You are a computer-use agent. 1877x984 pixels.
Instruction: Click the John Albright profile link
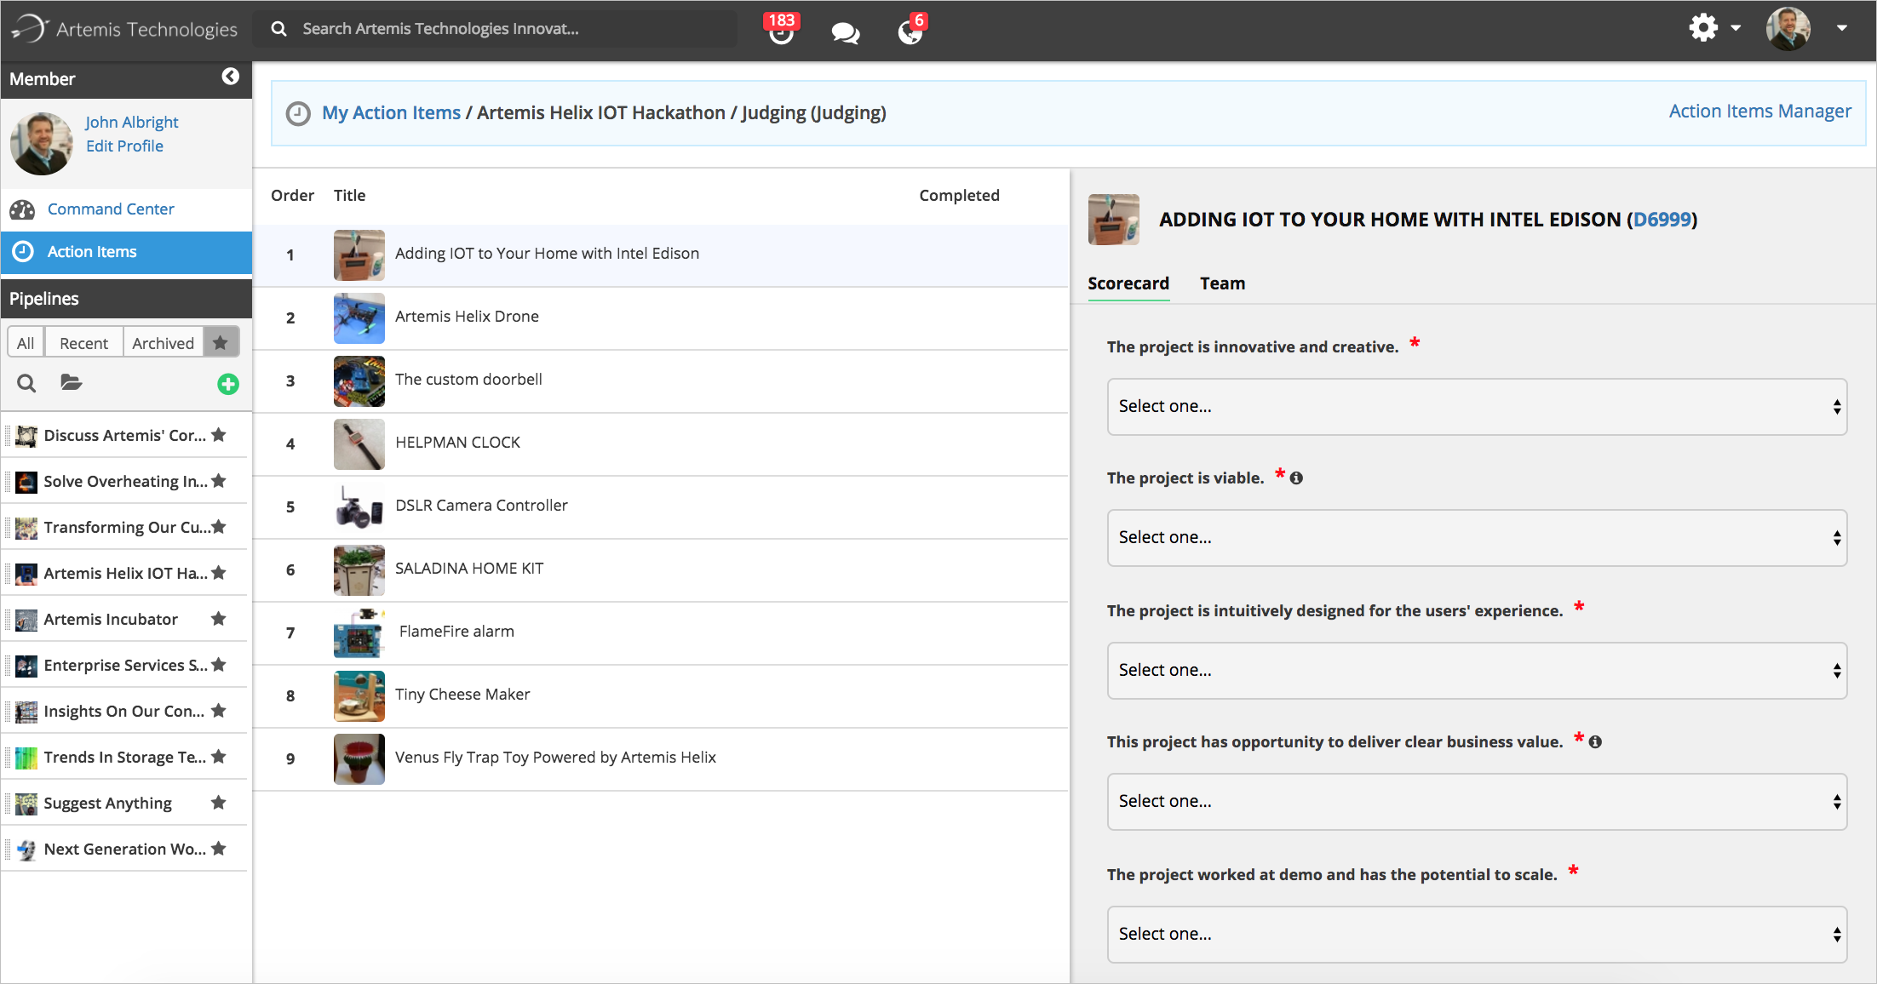[132, 122]
